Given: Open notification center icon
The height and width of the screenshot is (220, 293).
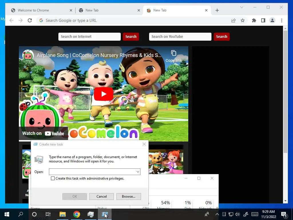Looking at the screenshot, I should [x=284, y=215].
